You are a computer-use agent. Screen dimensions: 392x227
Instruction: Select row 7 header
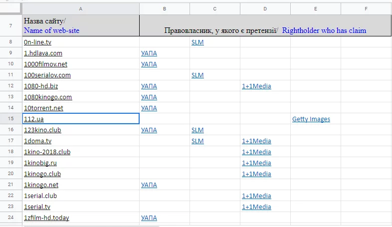click(x=11, y=25)
